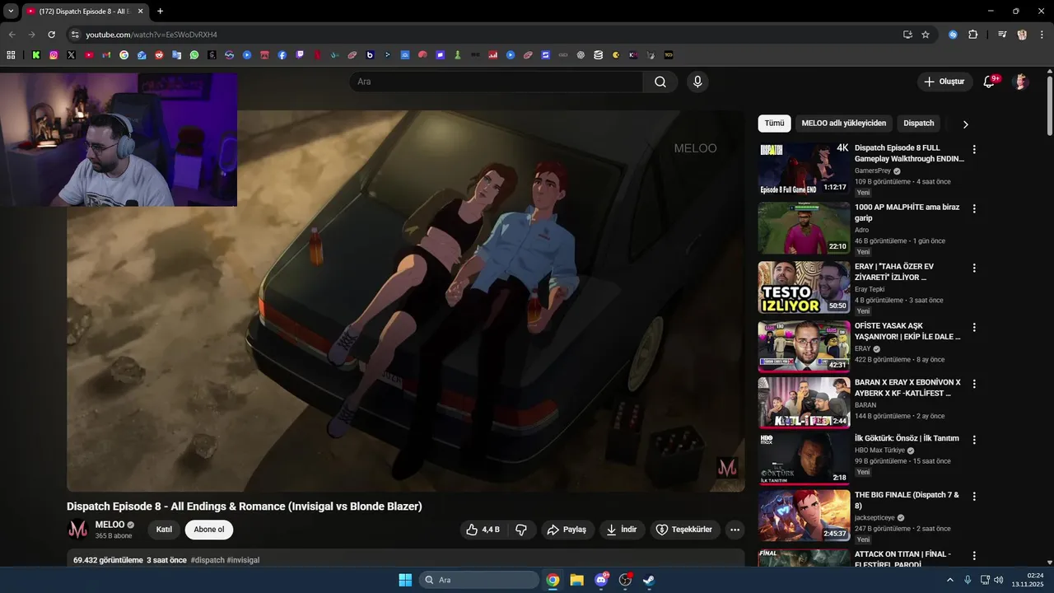Open options for OFİSTE YASAK AŞK video
Screen dimensions: 1054x593
pyautogui.click(x=974, y=327)
